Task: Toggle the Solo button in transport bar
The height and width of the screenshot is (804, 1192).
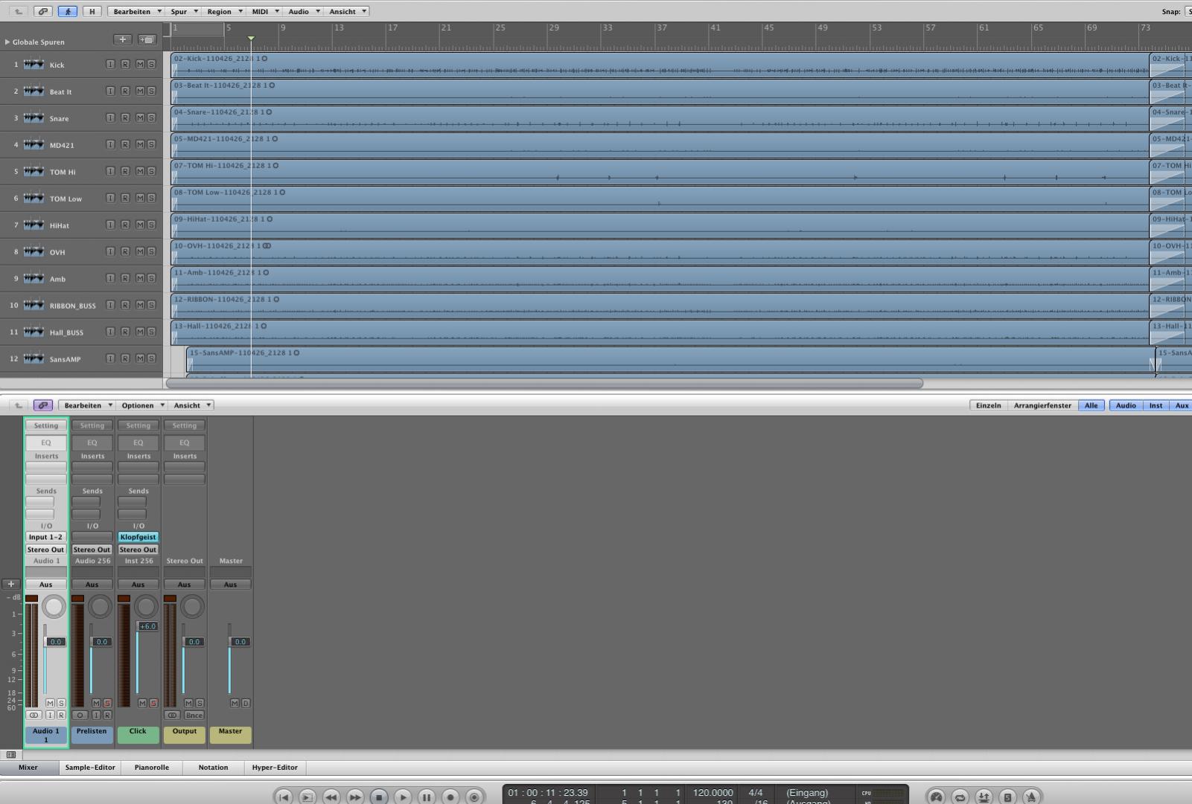Action: click(x=1007, y=797)
